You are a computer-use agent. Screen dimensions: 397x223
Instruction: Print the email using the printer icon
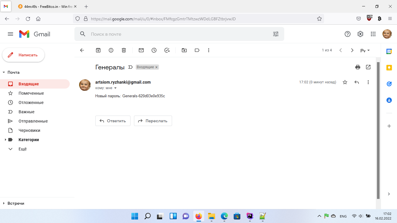tap(358, 67)
